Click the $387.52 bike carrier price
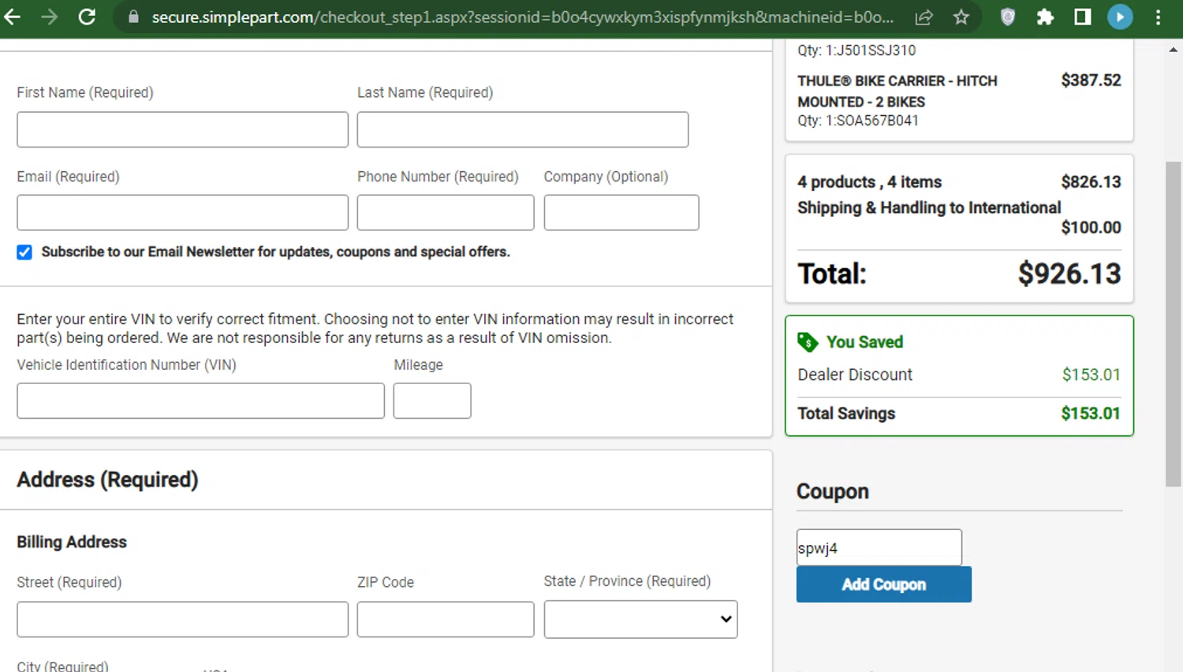The image size is (1183, 672). tap(1091, 80)
